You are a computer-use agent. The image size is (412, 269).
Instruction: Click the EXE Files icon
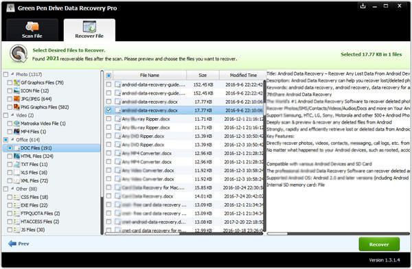[x=16, y=205]
